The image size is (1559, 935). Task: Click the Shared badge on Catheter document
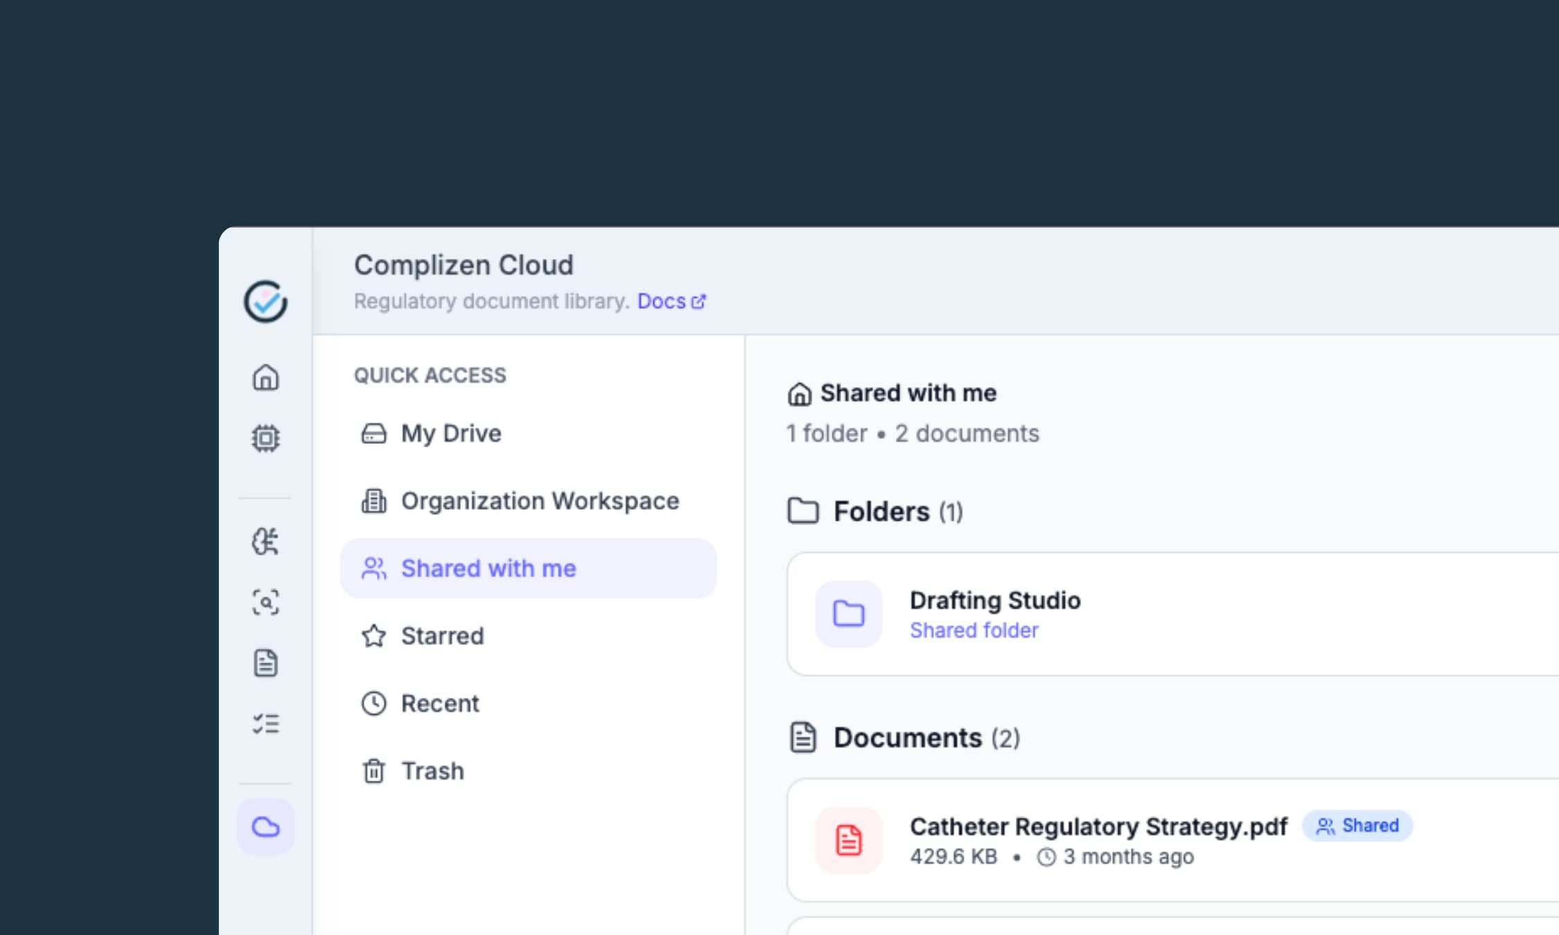[1357, 826]
